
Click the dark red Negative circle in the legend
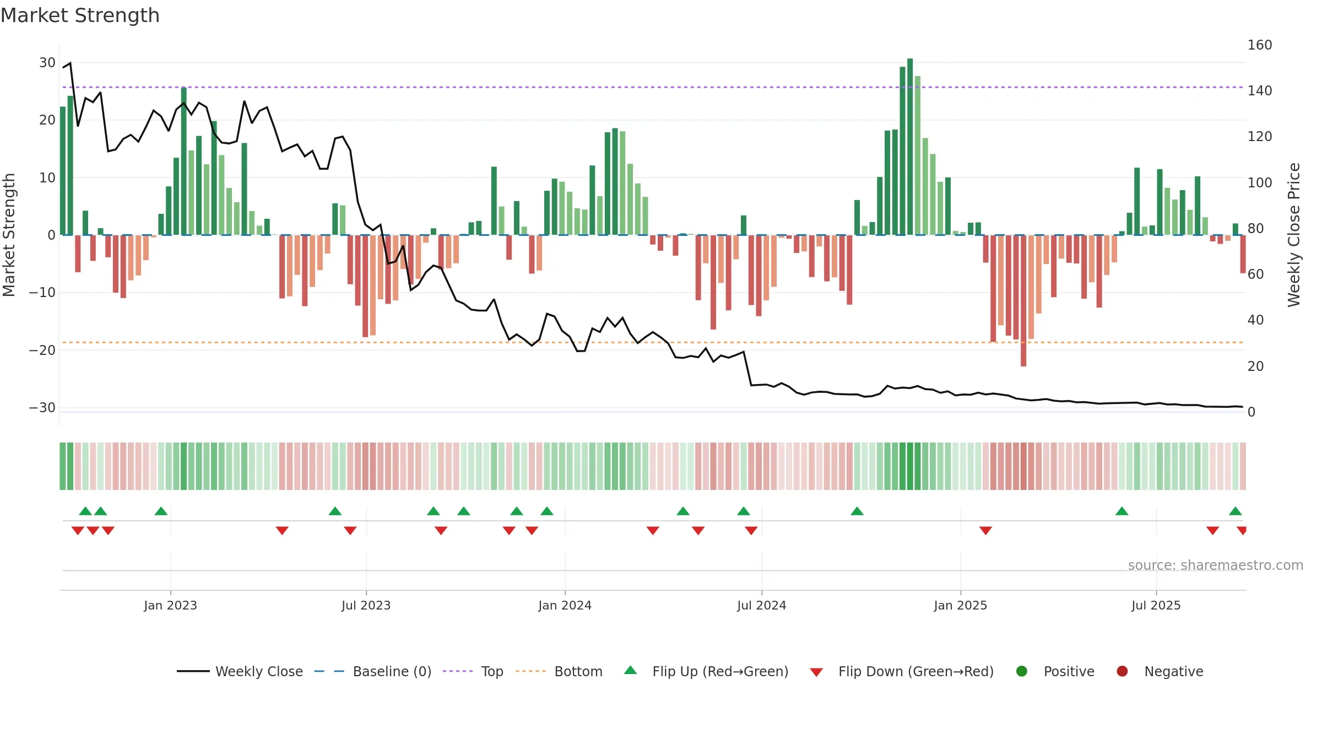point(1122,671)
